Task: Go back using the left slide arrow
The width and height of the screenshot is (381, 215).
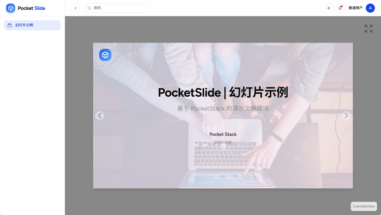Action: (99, 116)
